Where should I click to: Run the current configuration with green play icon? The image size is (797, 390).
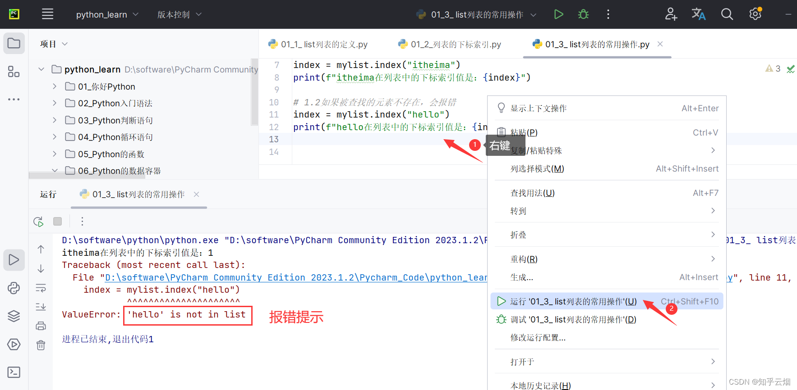coord(558,14)
